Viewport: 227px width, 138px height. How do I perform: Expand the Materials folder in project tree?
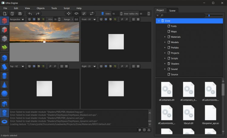tap(165, 37)
